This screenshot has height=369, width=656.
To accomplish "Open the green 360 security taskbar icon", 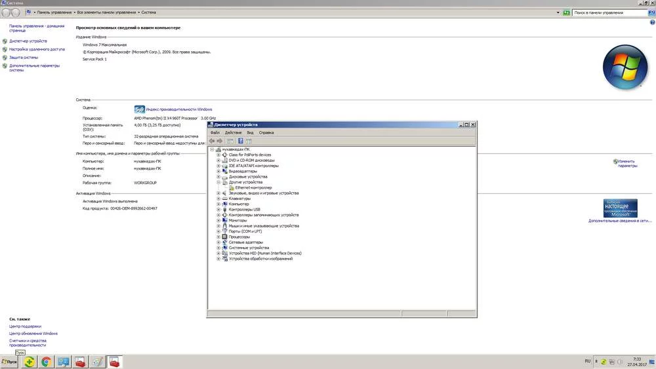I will click(29, 362).
